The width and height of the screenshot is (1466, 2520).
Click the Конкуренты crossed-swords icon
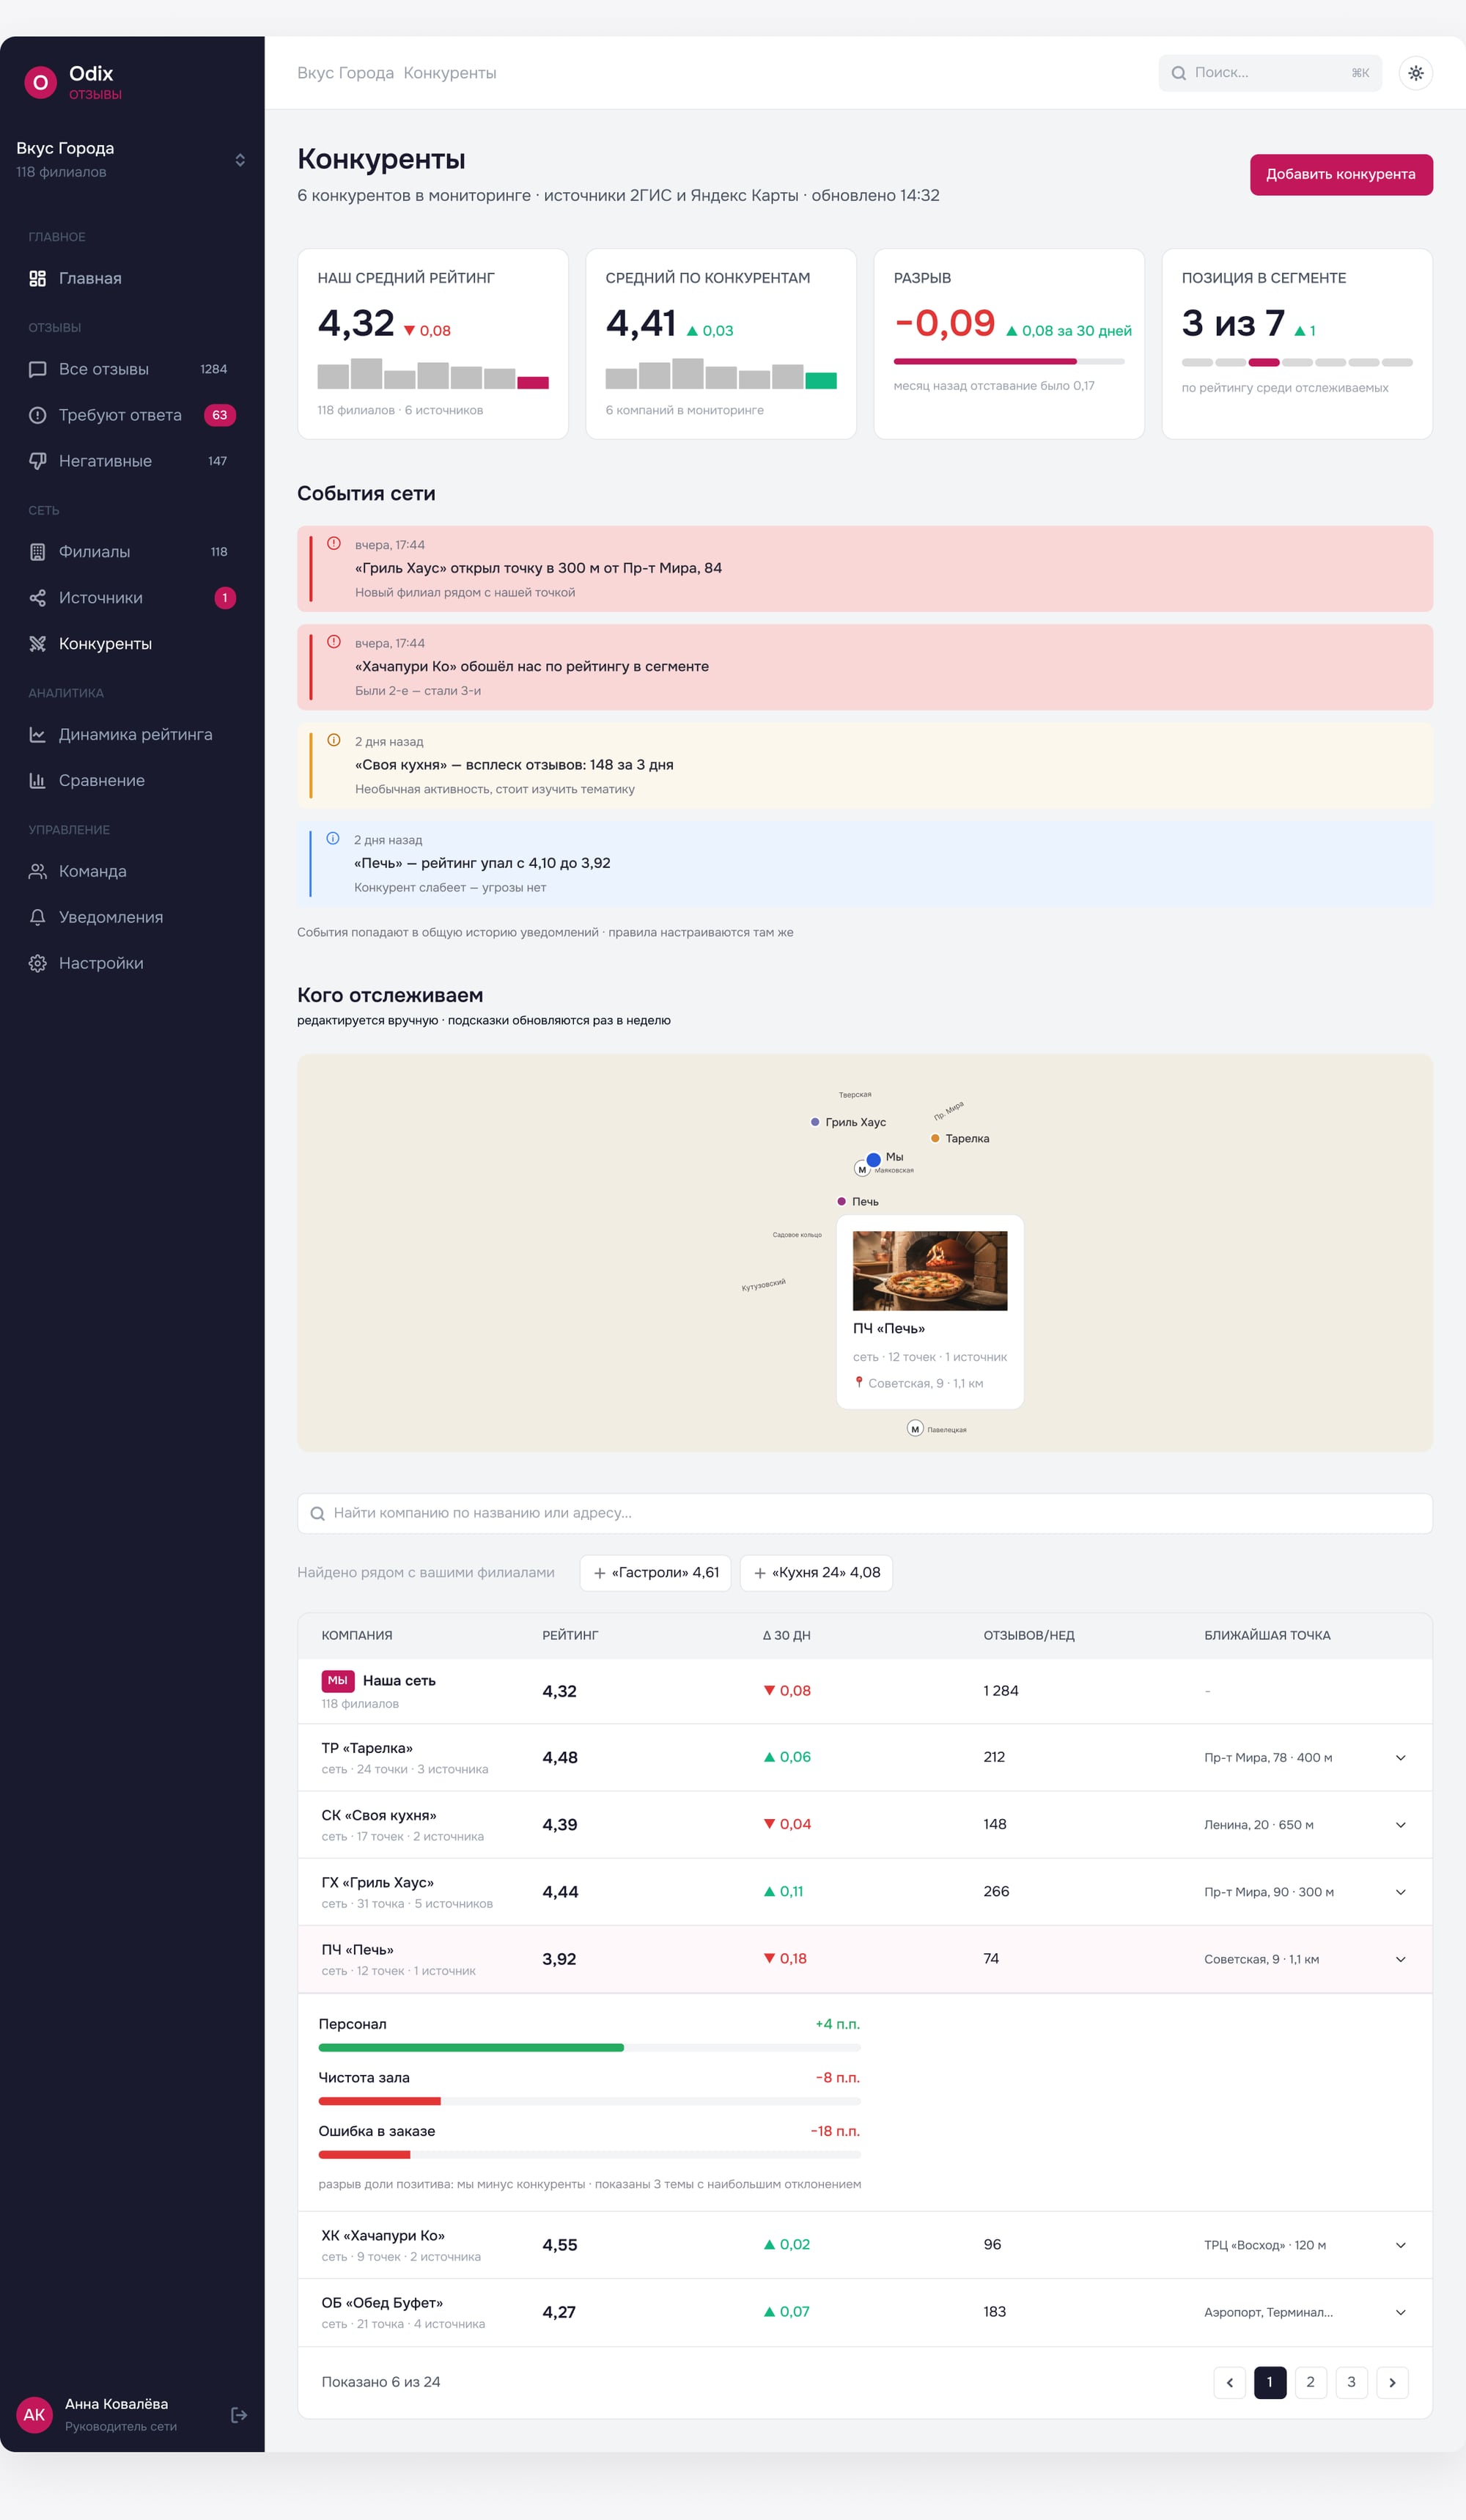click(x=38, y=644)
